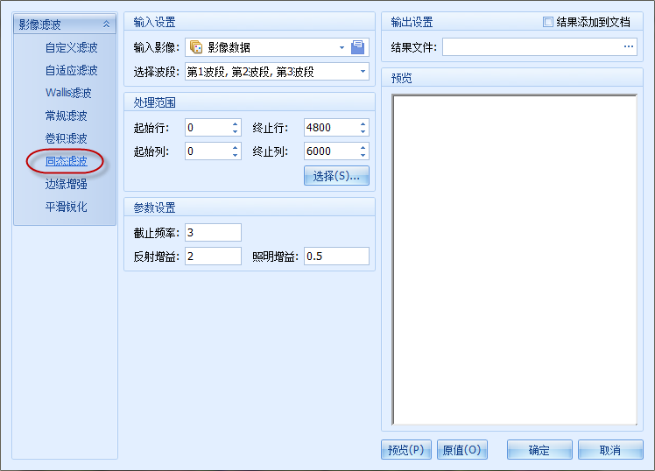655x471 pixels.
Task: Expand the 选择波段 band dropdown
Action: (x=363, y=70)
